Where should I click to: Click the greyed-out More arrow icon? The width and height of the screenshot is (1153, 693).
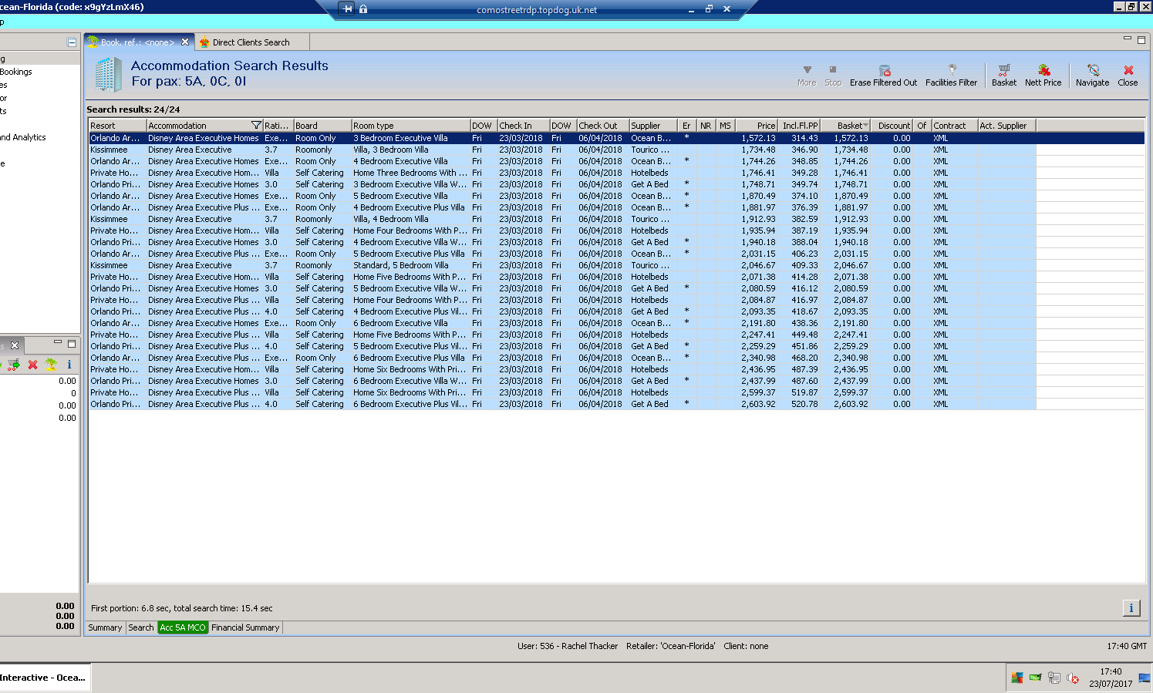point(807,70)
